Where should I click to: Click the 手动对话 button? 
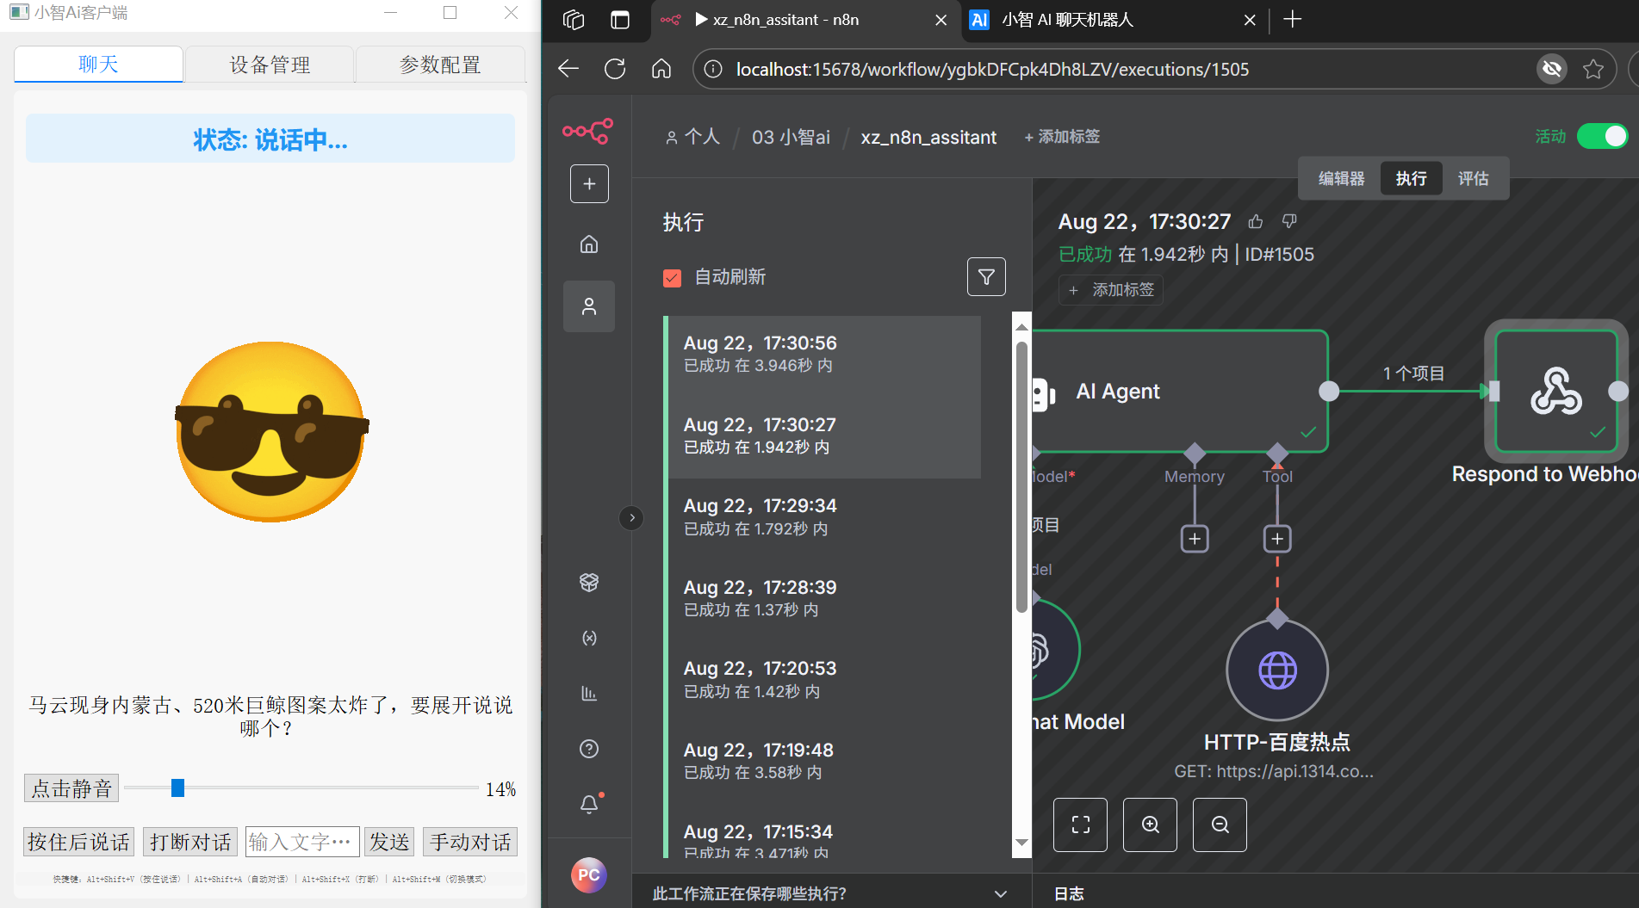point(470,842)
